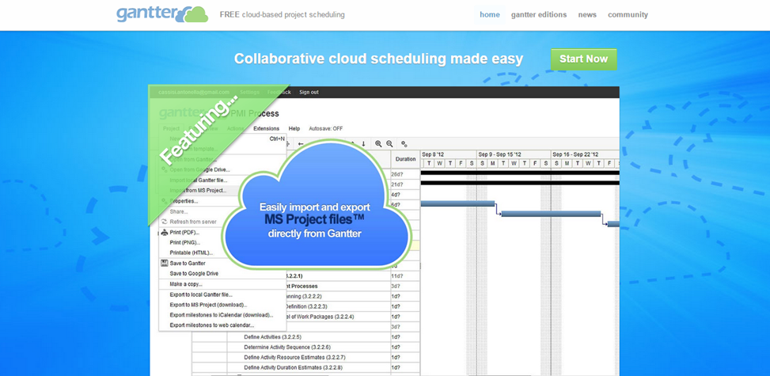This screenshot has height=376, width=770.
Task: Click the 26d? duration cell
Action: [x=406, y=174]
